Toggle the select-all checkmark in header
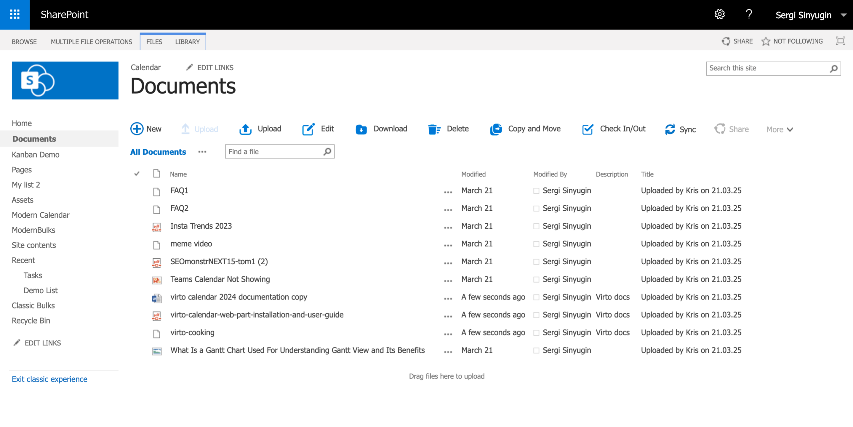This screenshot has height=427, width=853. coord(137,174)
